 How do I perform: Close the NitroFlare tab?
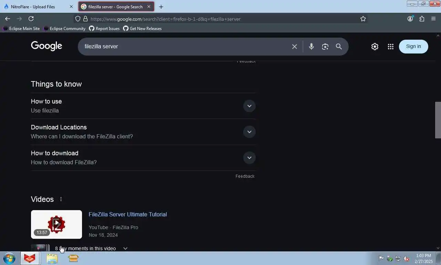71,7
